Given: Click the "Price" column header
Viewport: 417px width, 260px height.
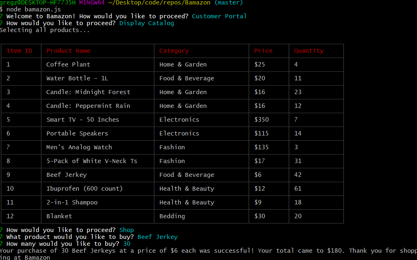Looking at the screenshot, I should tap(263, 51).
